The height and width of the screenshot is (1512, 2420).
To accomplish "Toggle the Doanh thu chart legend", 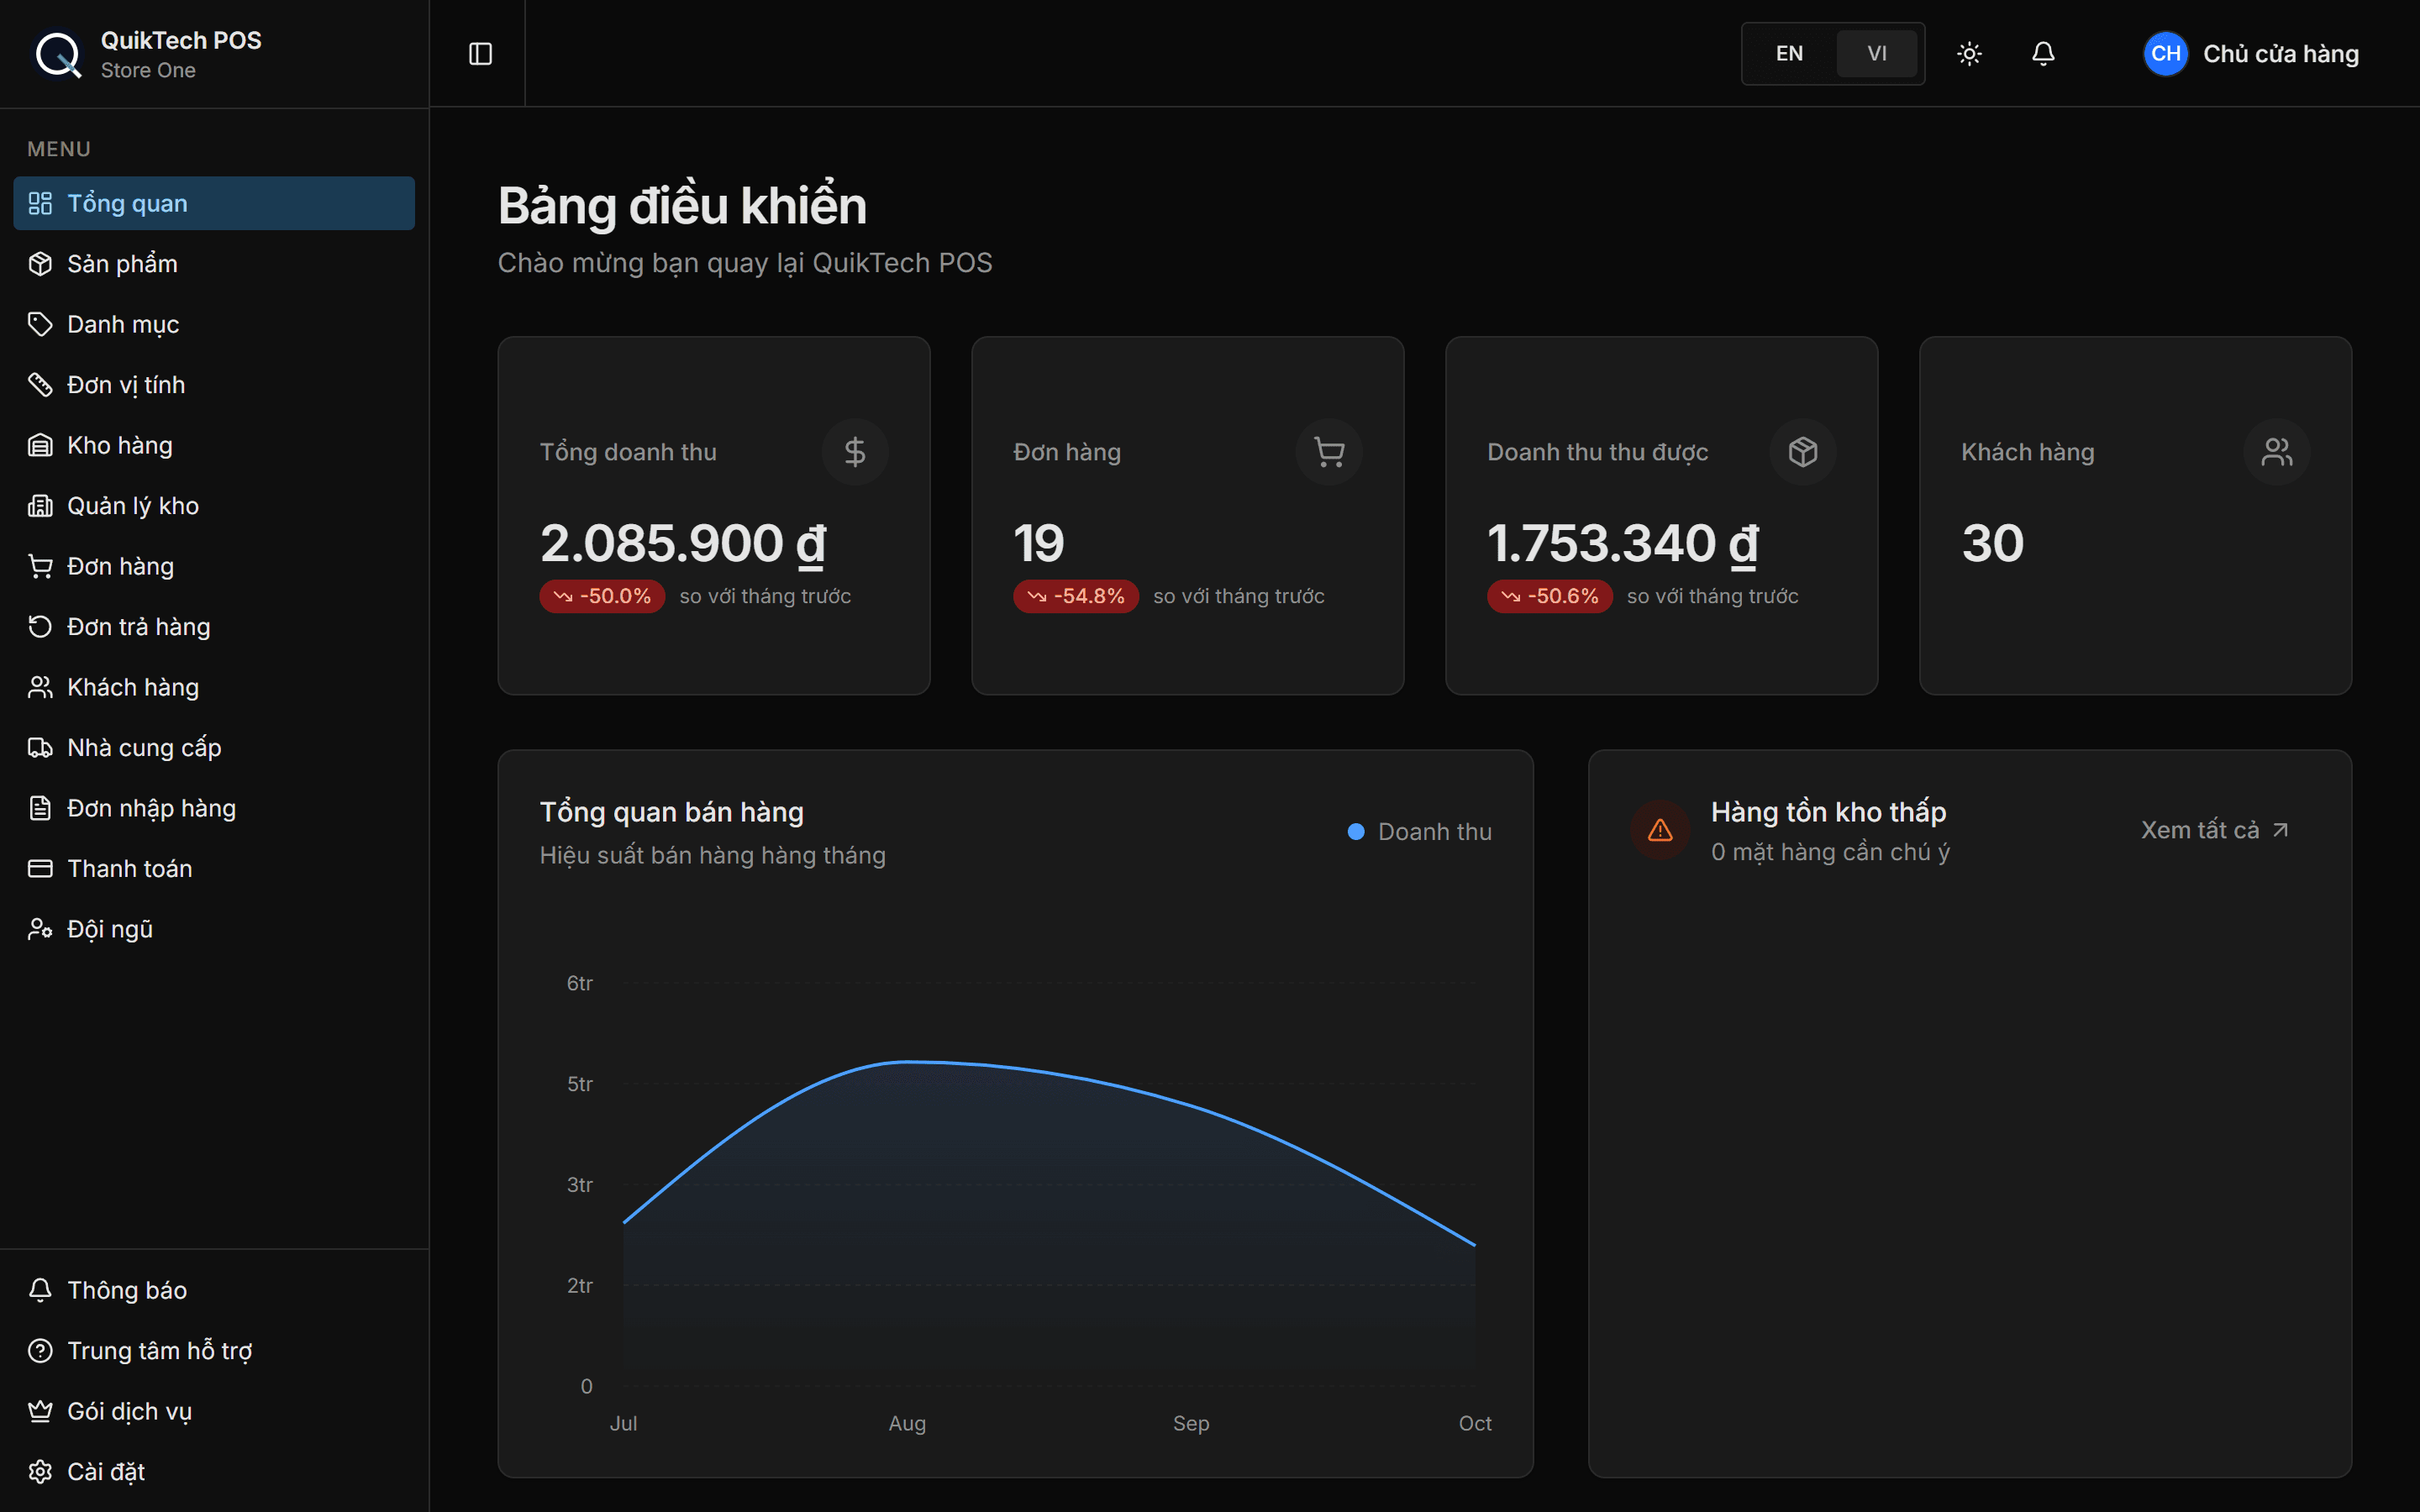I will tap(1419, 832).
